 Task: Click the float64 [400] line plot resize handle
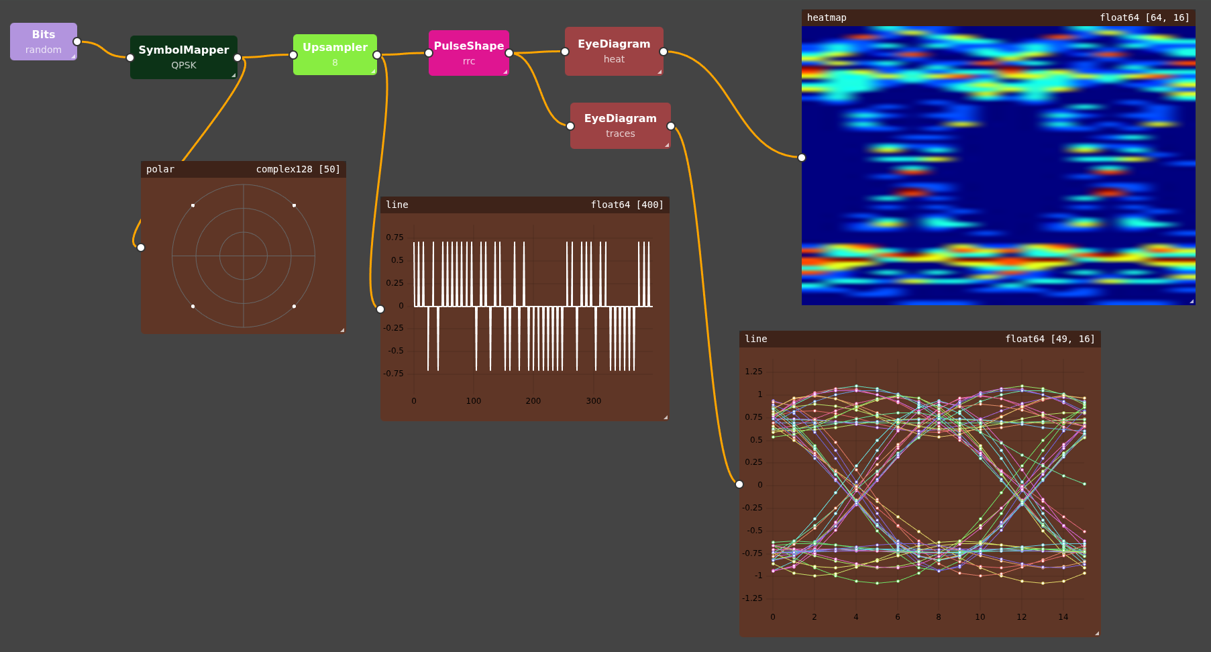[666, 417]
